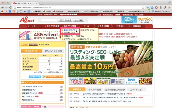Screen dimensions: 172x108
Task: Click the blue screen-share extension icon
Action: (x=152, y=7)
